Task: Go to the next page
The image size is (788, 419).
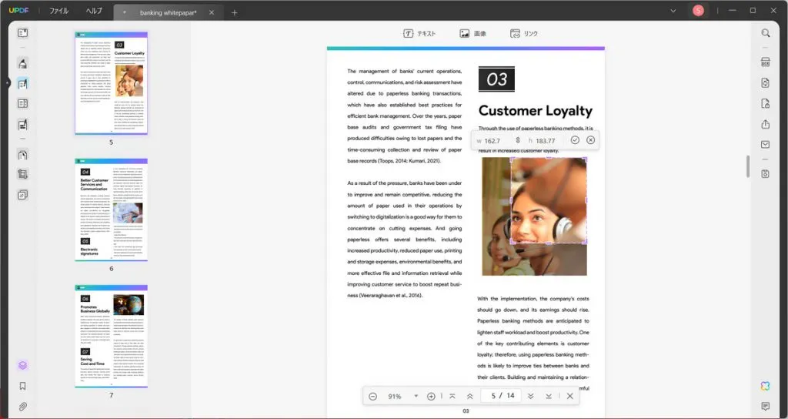Action: [x=531, y=397]
